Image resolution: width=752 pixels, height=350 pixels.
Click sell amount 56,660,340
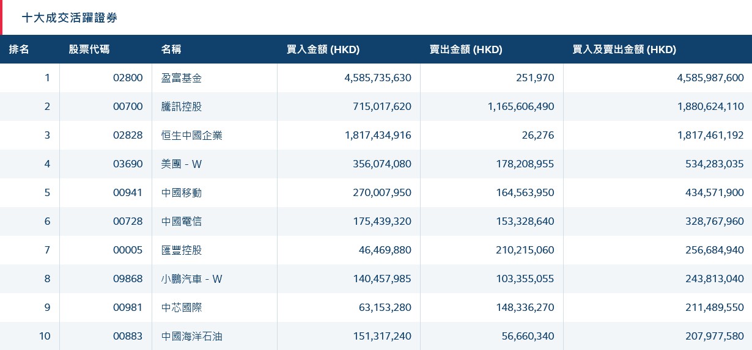click(528, 336)
